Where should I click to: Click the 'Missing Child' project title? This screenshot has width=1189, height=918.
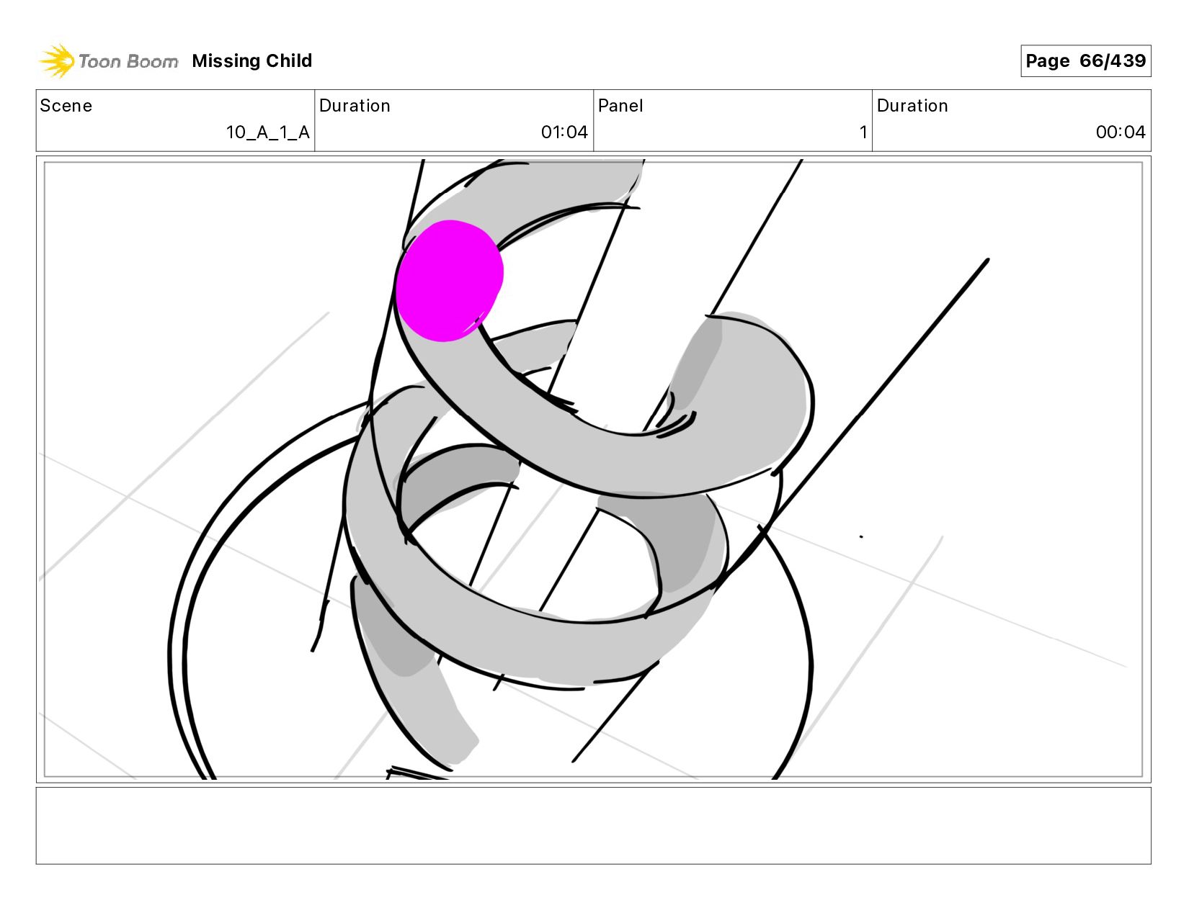(x=252, y=61)
